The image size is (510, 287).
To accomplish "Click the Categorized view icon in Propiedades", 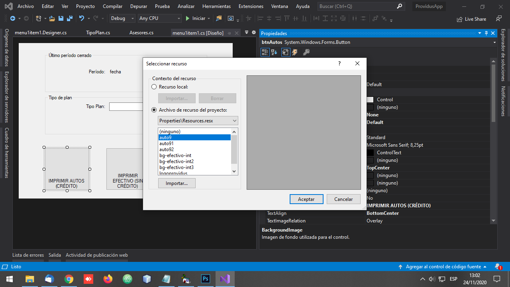I will click(265, 52).
